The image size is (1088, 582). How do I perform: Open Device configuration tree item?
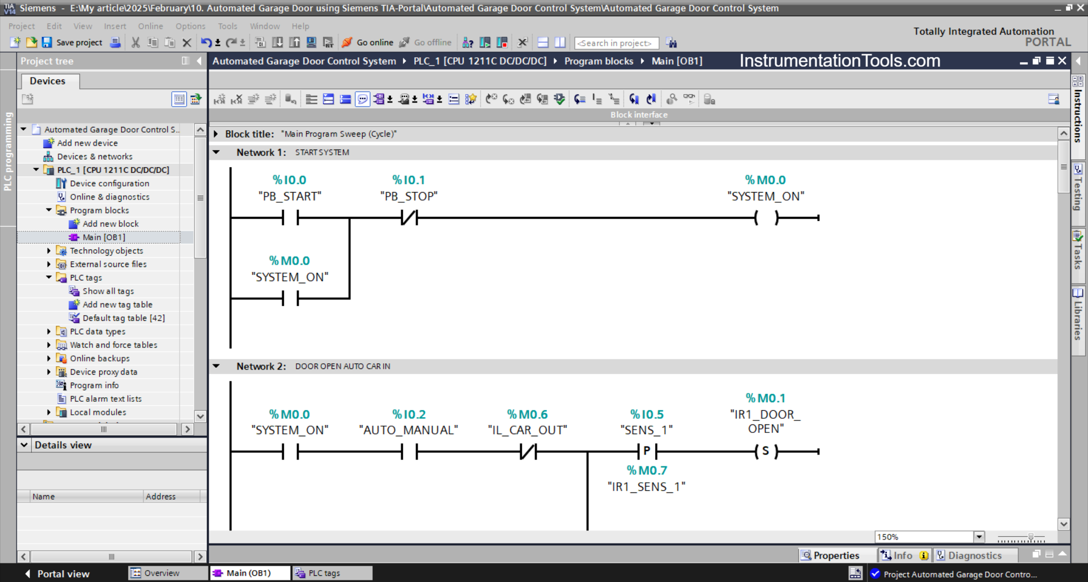109,184
